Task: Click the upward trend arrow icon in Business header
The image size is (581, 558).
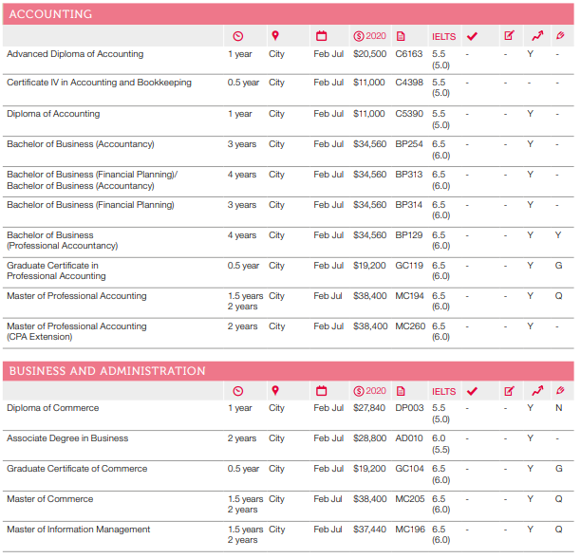Action: click(x=536, y=390)
